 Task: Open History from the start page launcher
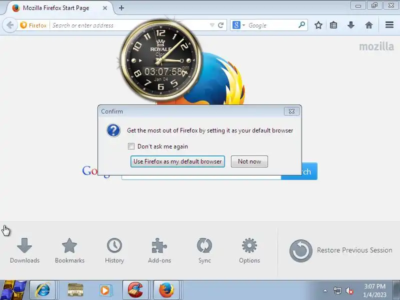click(x=114, y=250)
